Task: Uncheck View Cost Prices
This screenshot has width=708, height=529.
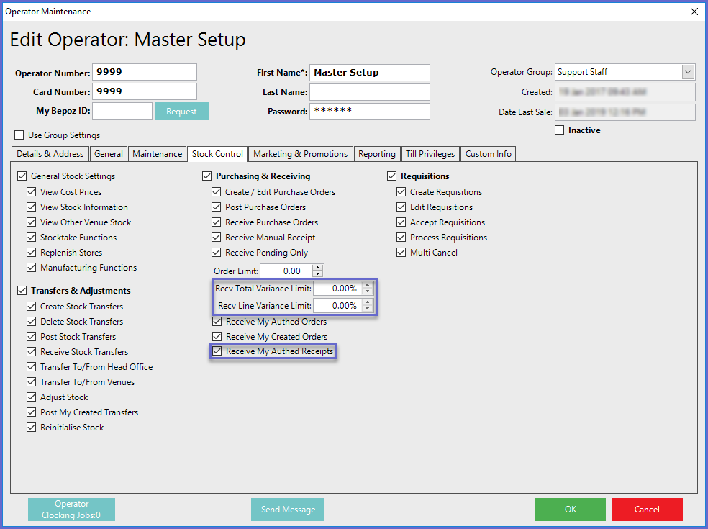Action: click(32, 192)
